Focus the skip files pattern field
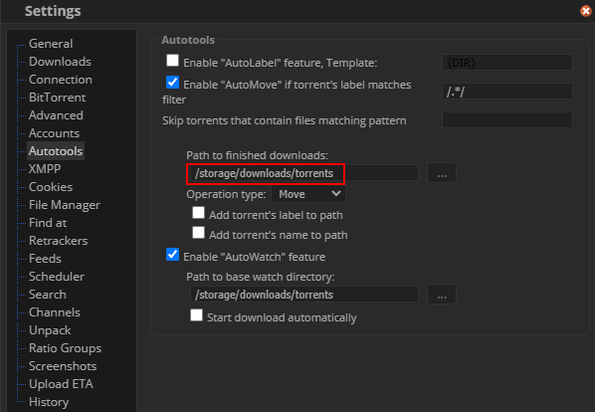The height and width of the screenshot is (412, 595). click(507, 119)
